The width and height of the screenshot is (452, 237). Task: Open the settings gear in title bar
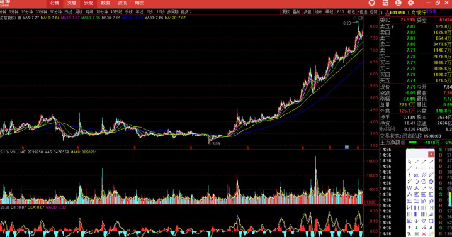[410, 3]
